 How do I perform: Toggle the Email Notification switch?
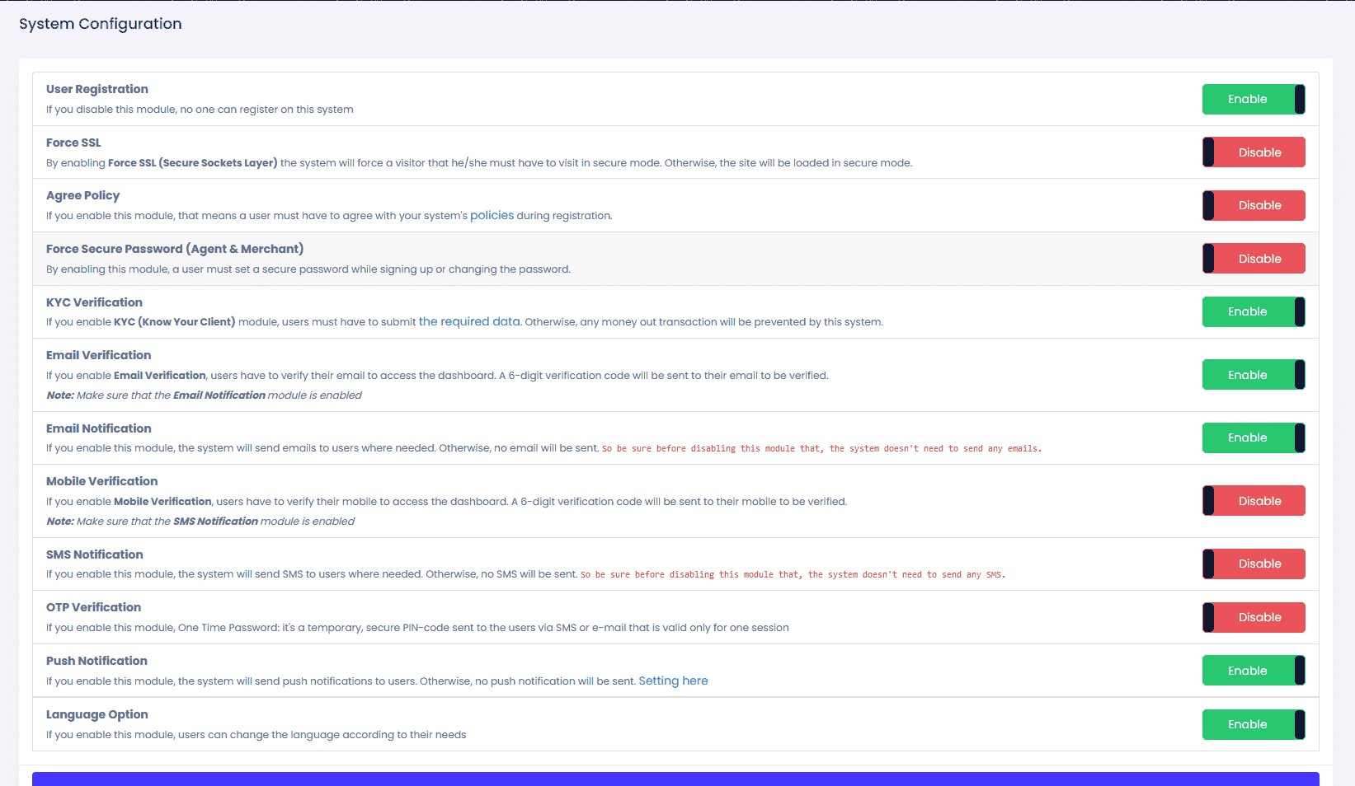[1253, 437]
